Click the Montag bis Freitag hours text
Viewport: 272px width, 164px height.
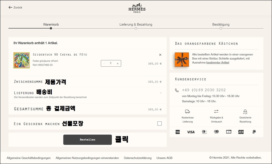click(211, 96)
